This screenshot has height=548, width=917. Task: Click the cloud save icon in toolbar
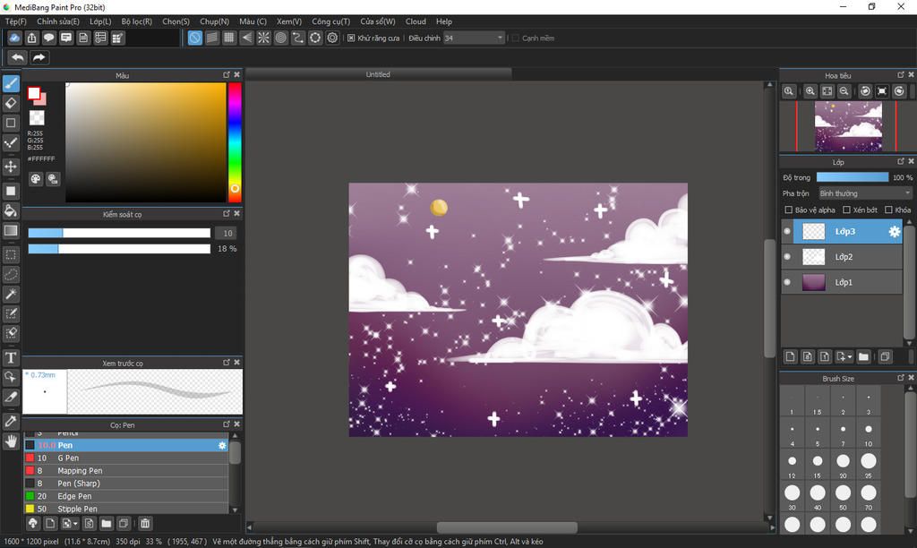(14, 38)
